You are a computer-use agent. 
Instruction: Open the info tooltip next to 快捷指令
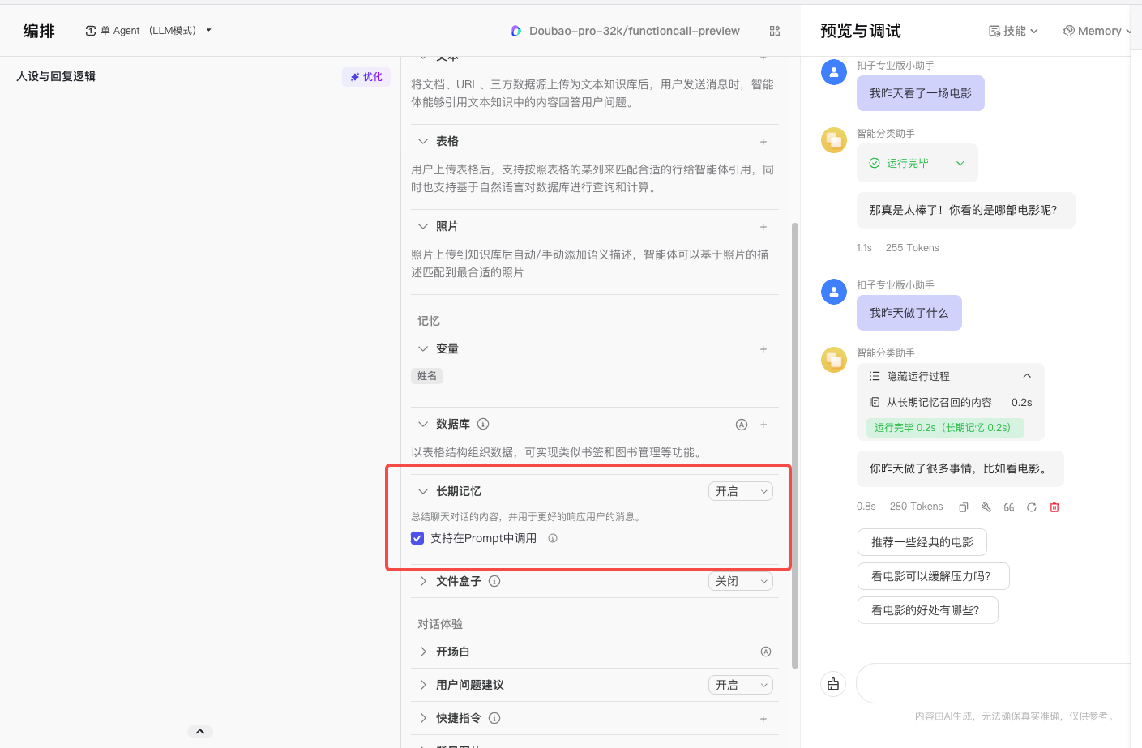494,718
